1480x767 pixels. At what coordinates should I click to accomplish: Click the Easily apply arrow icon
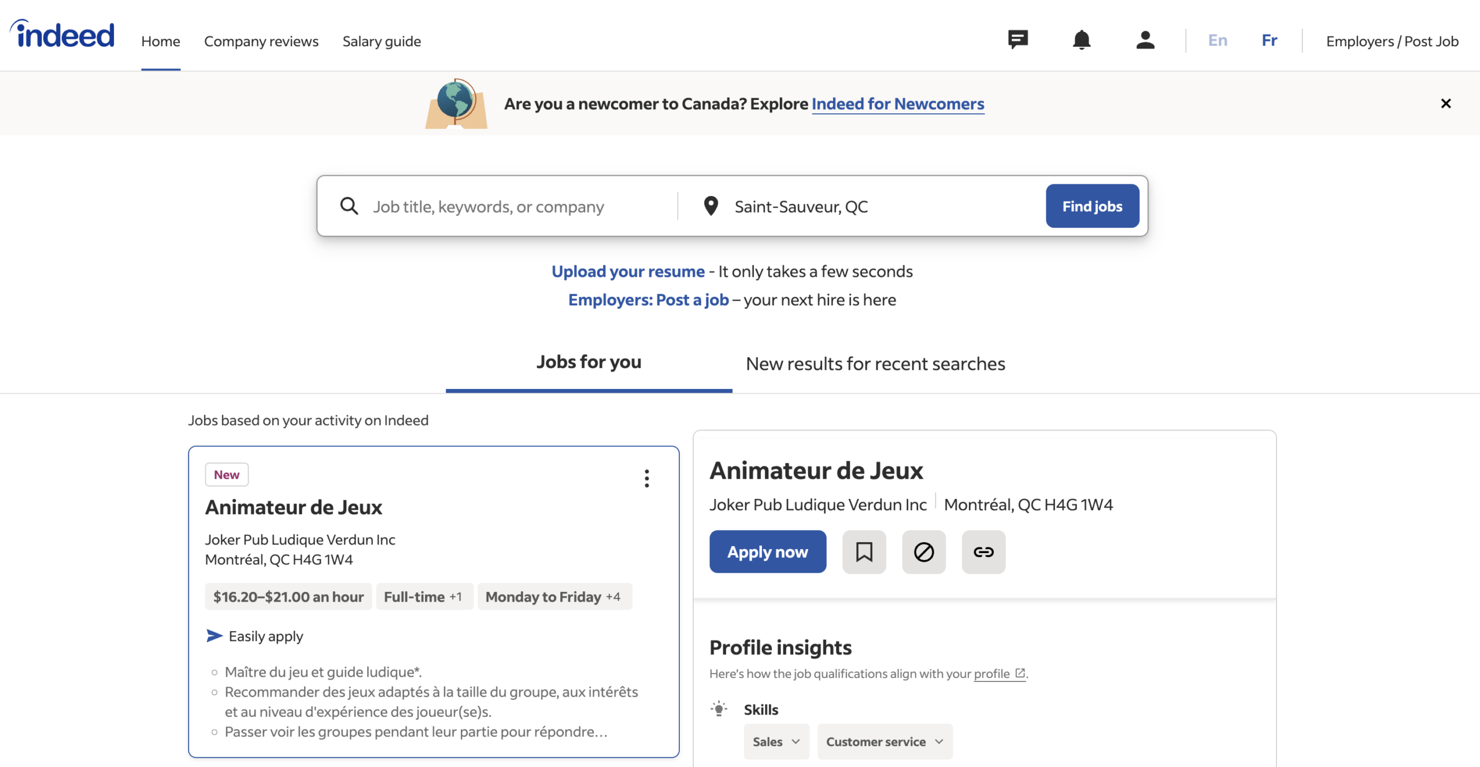[x=214, y=636]
